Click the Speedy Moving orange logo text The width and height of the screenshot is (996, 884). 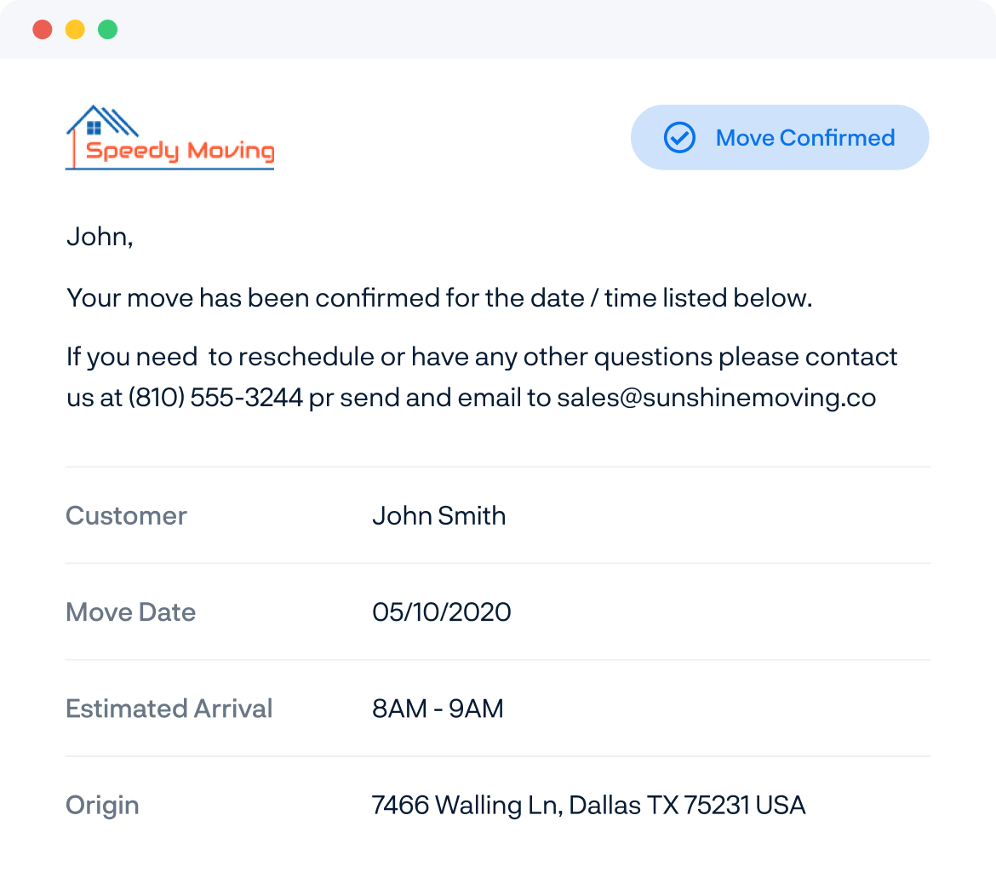tap(180, 152)
